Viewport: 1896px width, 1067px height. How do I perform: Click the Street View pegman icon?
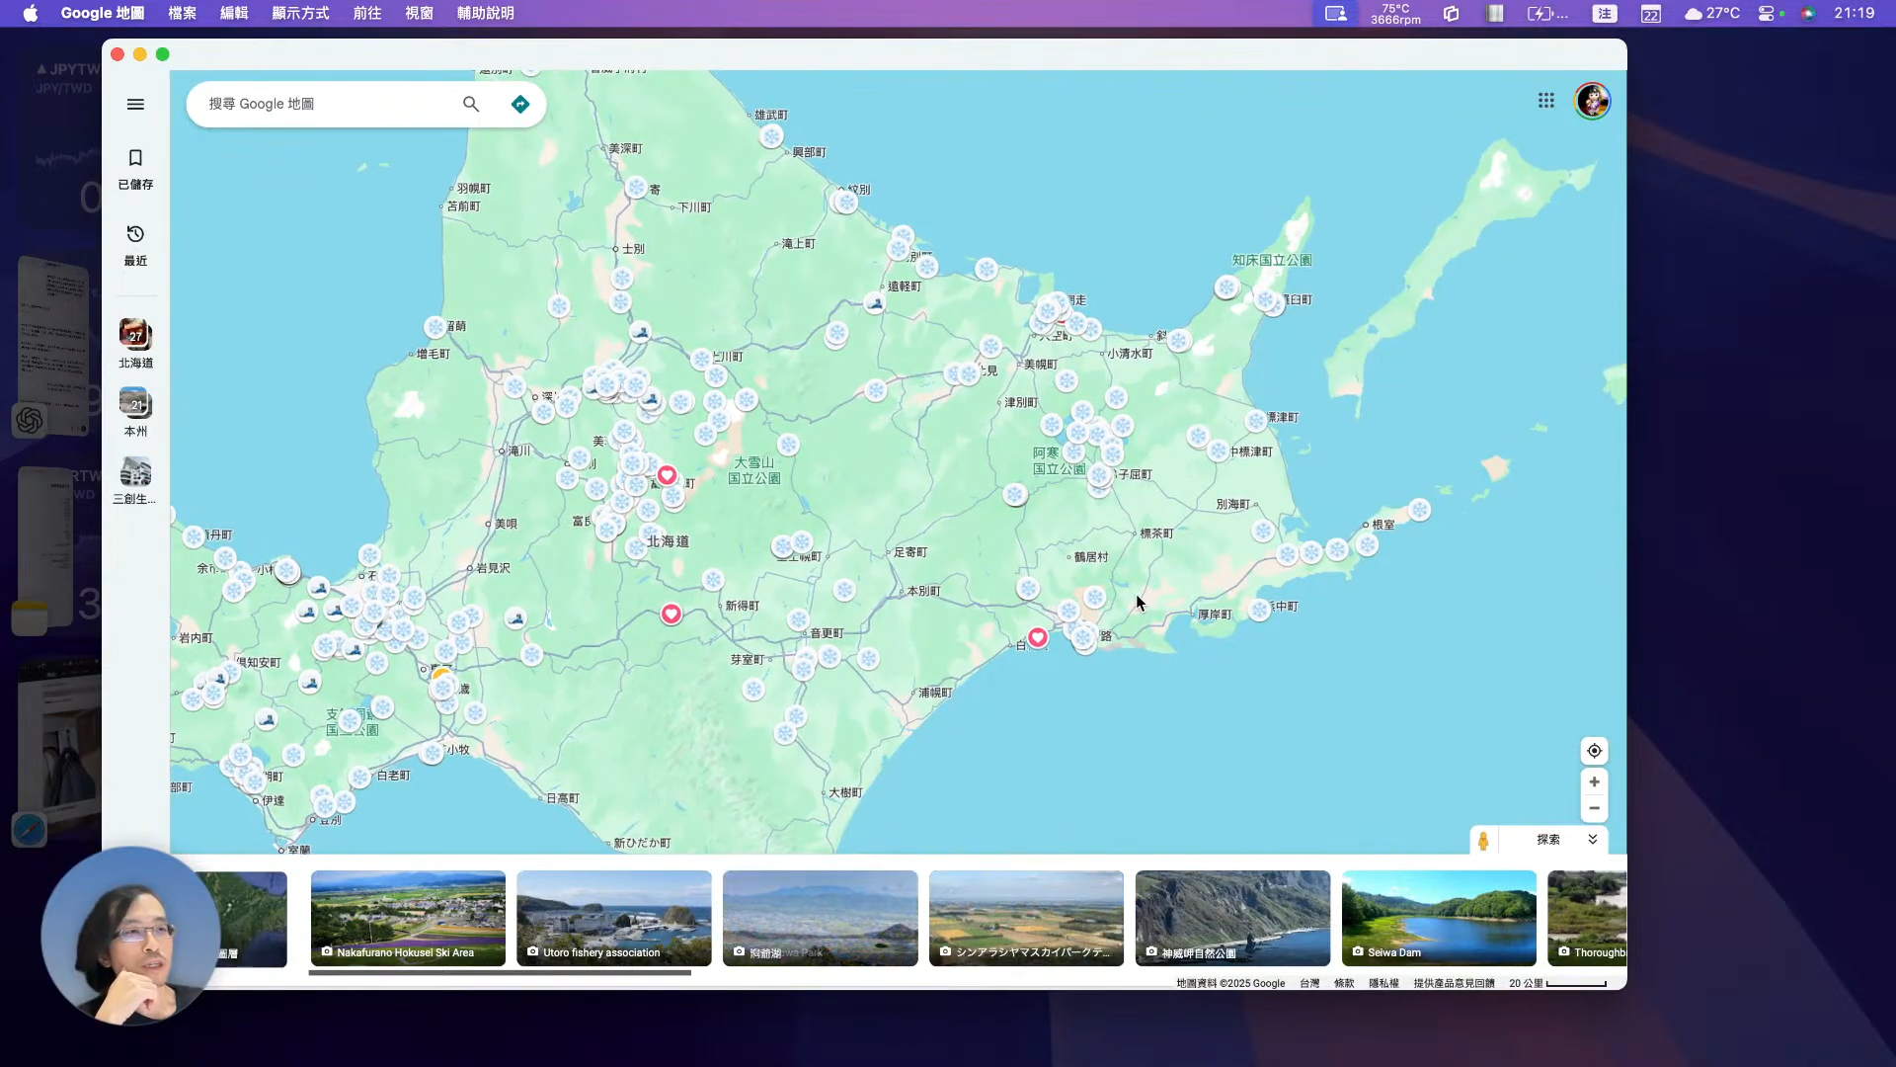(x=1483, y=840)
